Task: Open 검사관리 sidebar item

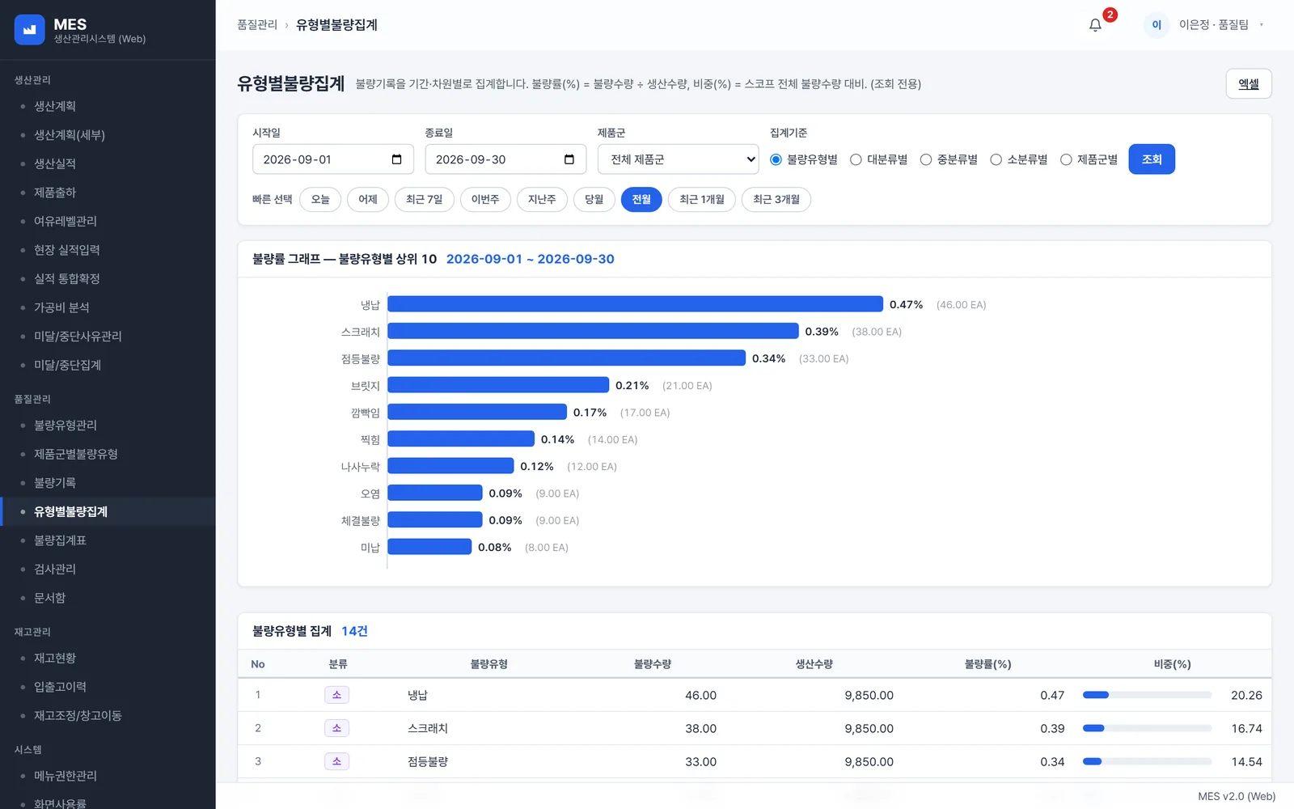Action: (x=55, y=570)
